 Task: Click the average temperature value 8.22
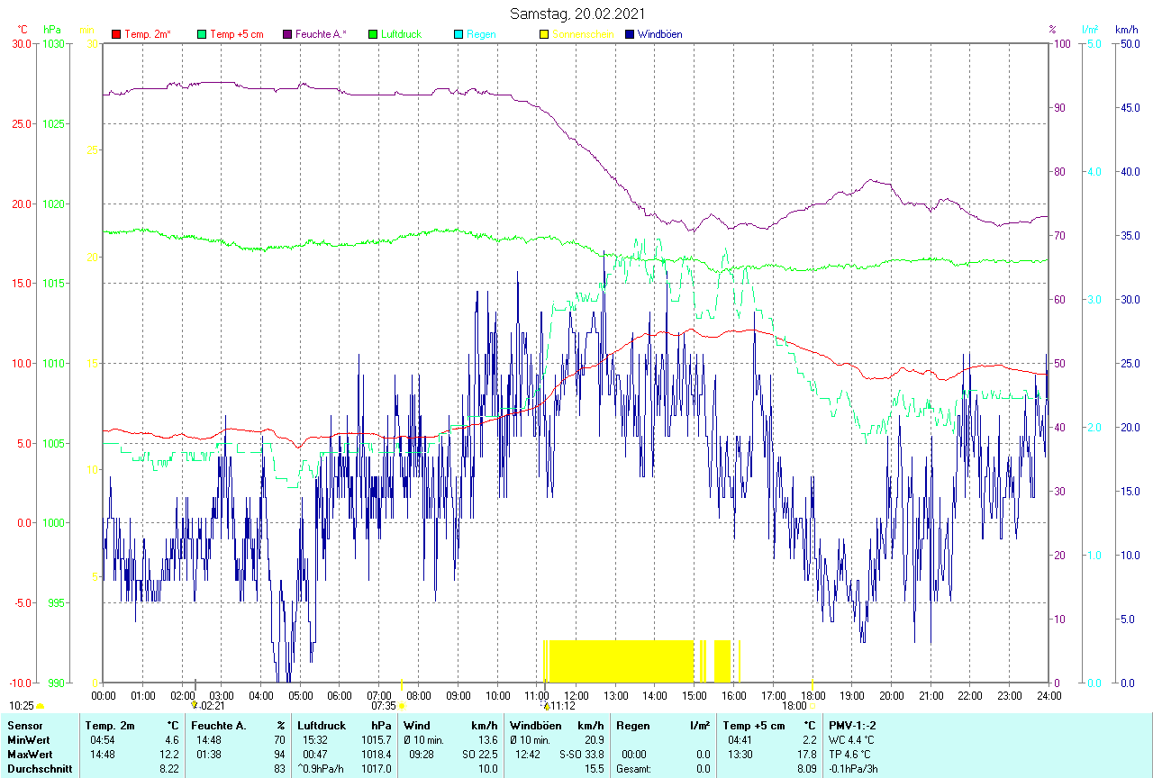[170, 769]
